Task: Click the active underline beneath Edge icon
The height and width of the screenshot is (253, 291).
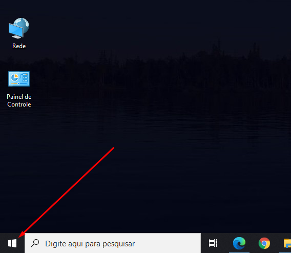Action: 239,252
